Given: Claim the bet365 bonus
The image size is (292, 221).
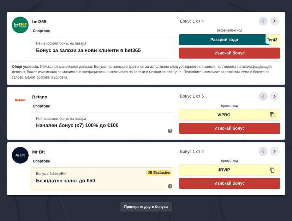Looking at the screenshot, I should (229, 53).
